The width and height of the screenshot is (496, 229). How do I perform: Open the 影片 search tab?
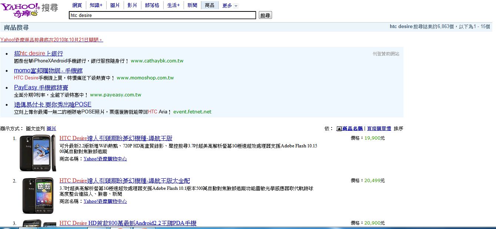[x=132, y=5]
